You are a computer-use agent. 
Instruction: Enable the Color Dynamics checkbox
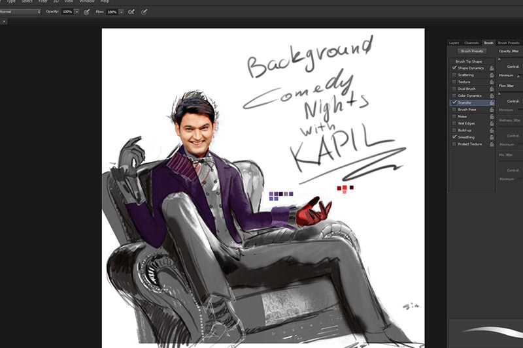coord(454,95)
